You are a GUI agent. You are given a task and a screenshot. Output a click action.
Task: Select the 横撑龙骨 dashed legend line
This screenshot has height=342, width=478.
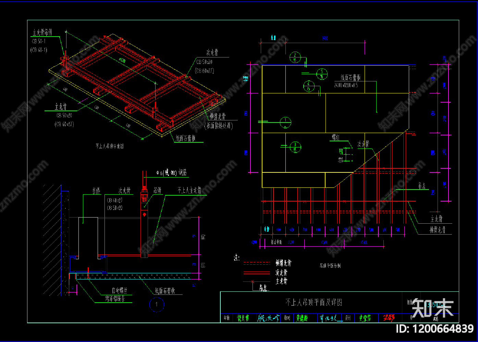[x=257, y=263]
